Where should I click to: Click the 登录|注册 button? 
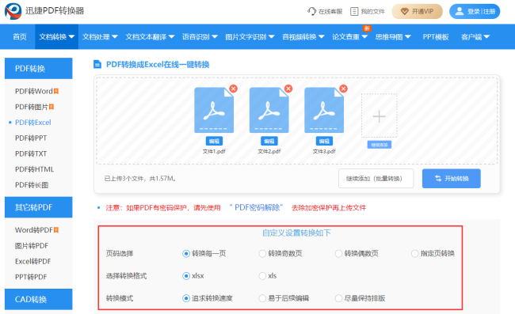coord(475,12)
